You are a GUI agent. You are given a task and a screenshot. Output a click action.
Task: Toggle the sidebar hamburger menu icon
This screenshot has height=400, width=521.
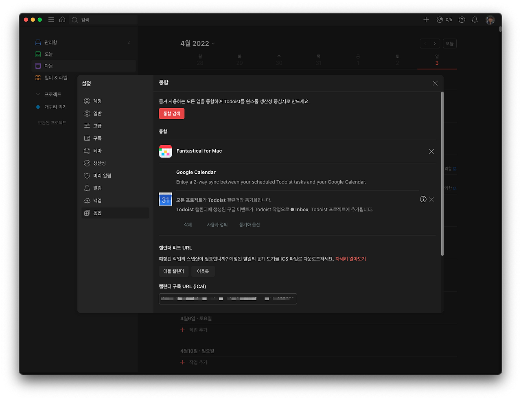tap(51, 20)
